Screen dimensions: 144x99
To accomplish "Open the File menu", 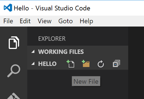I will click(8, 21).
